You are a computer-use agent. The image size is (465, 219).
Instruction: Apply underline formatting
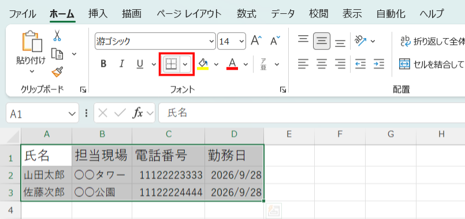[140, 64]
